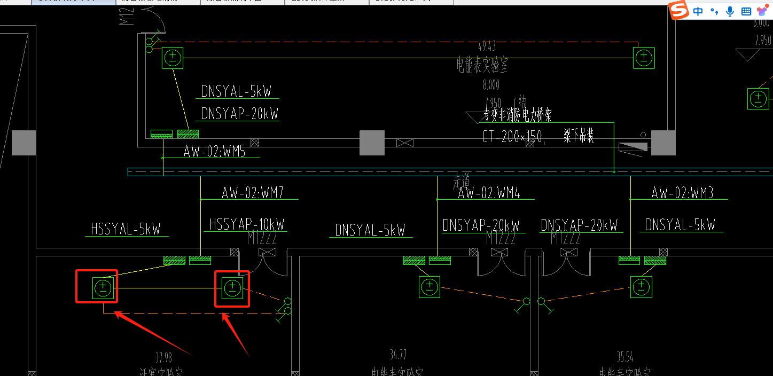The width and height of the screenshot is (773, 376).
Task: Toggle the Sogou punctuation mode icon
Action: pyautogui.click(x=714, y=11)
